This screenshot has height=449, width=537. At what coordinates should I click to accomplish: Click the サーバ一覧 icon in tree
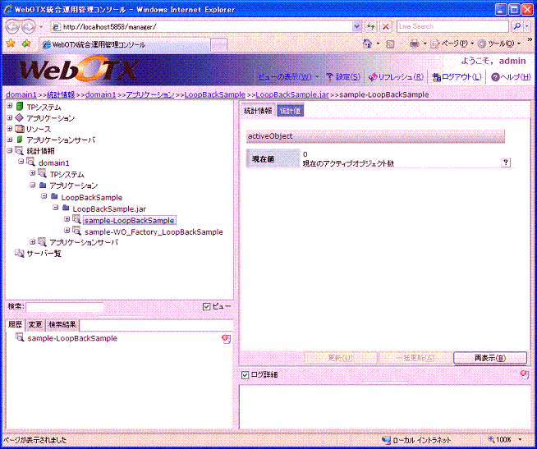click(x=20, y=254)
